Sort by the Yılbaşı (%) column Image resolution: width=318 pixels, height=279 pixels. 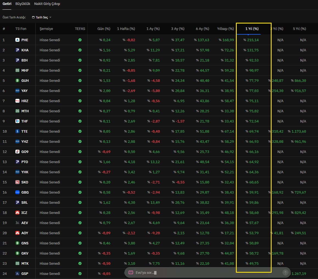pyautogui.click(x=225, y=29)
